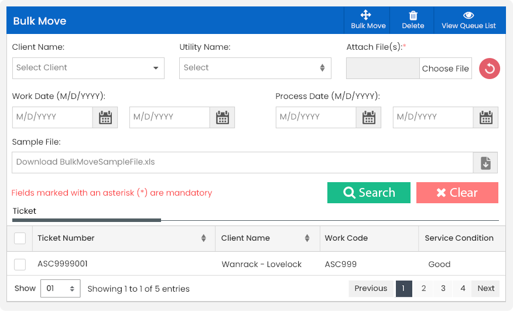Screen dimensions: 513x311
Task: Click the ASC999 work code cell
Action: pyautogui.click(x=341, y=264)
